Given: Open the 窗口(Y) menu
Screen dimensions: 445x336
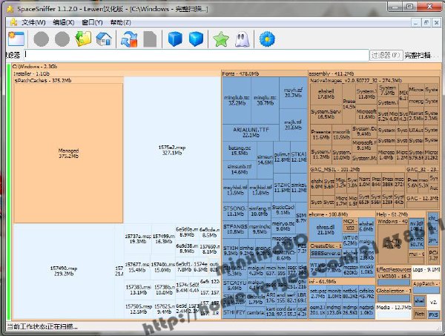Looking at the screenshot, I should pos(92,22).
